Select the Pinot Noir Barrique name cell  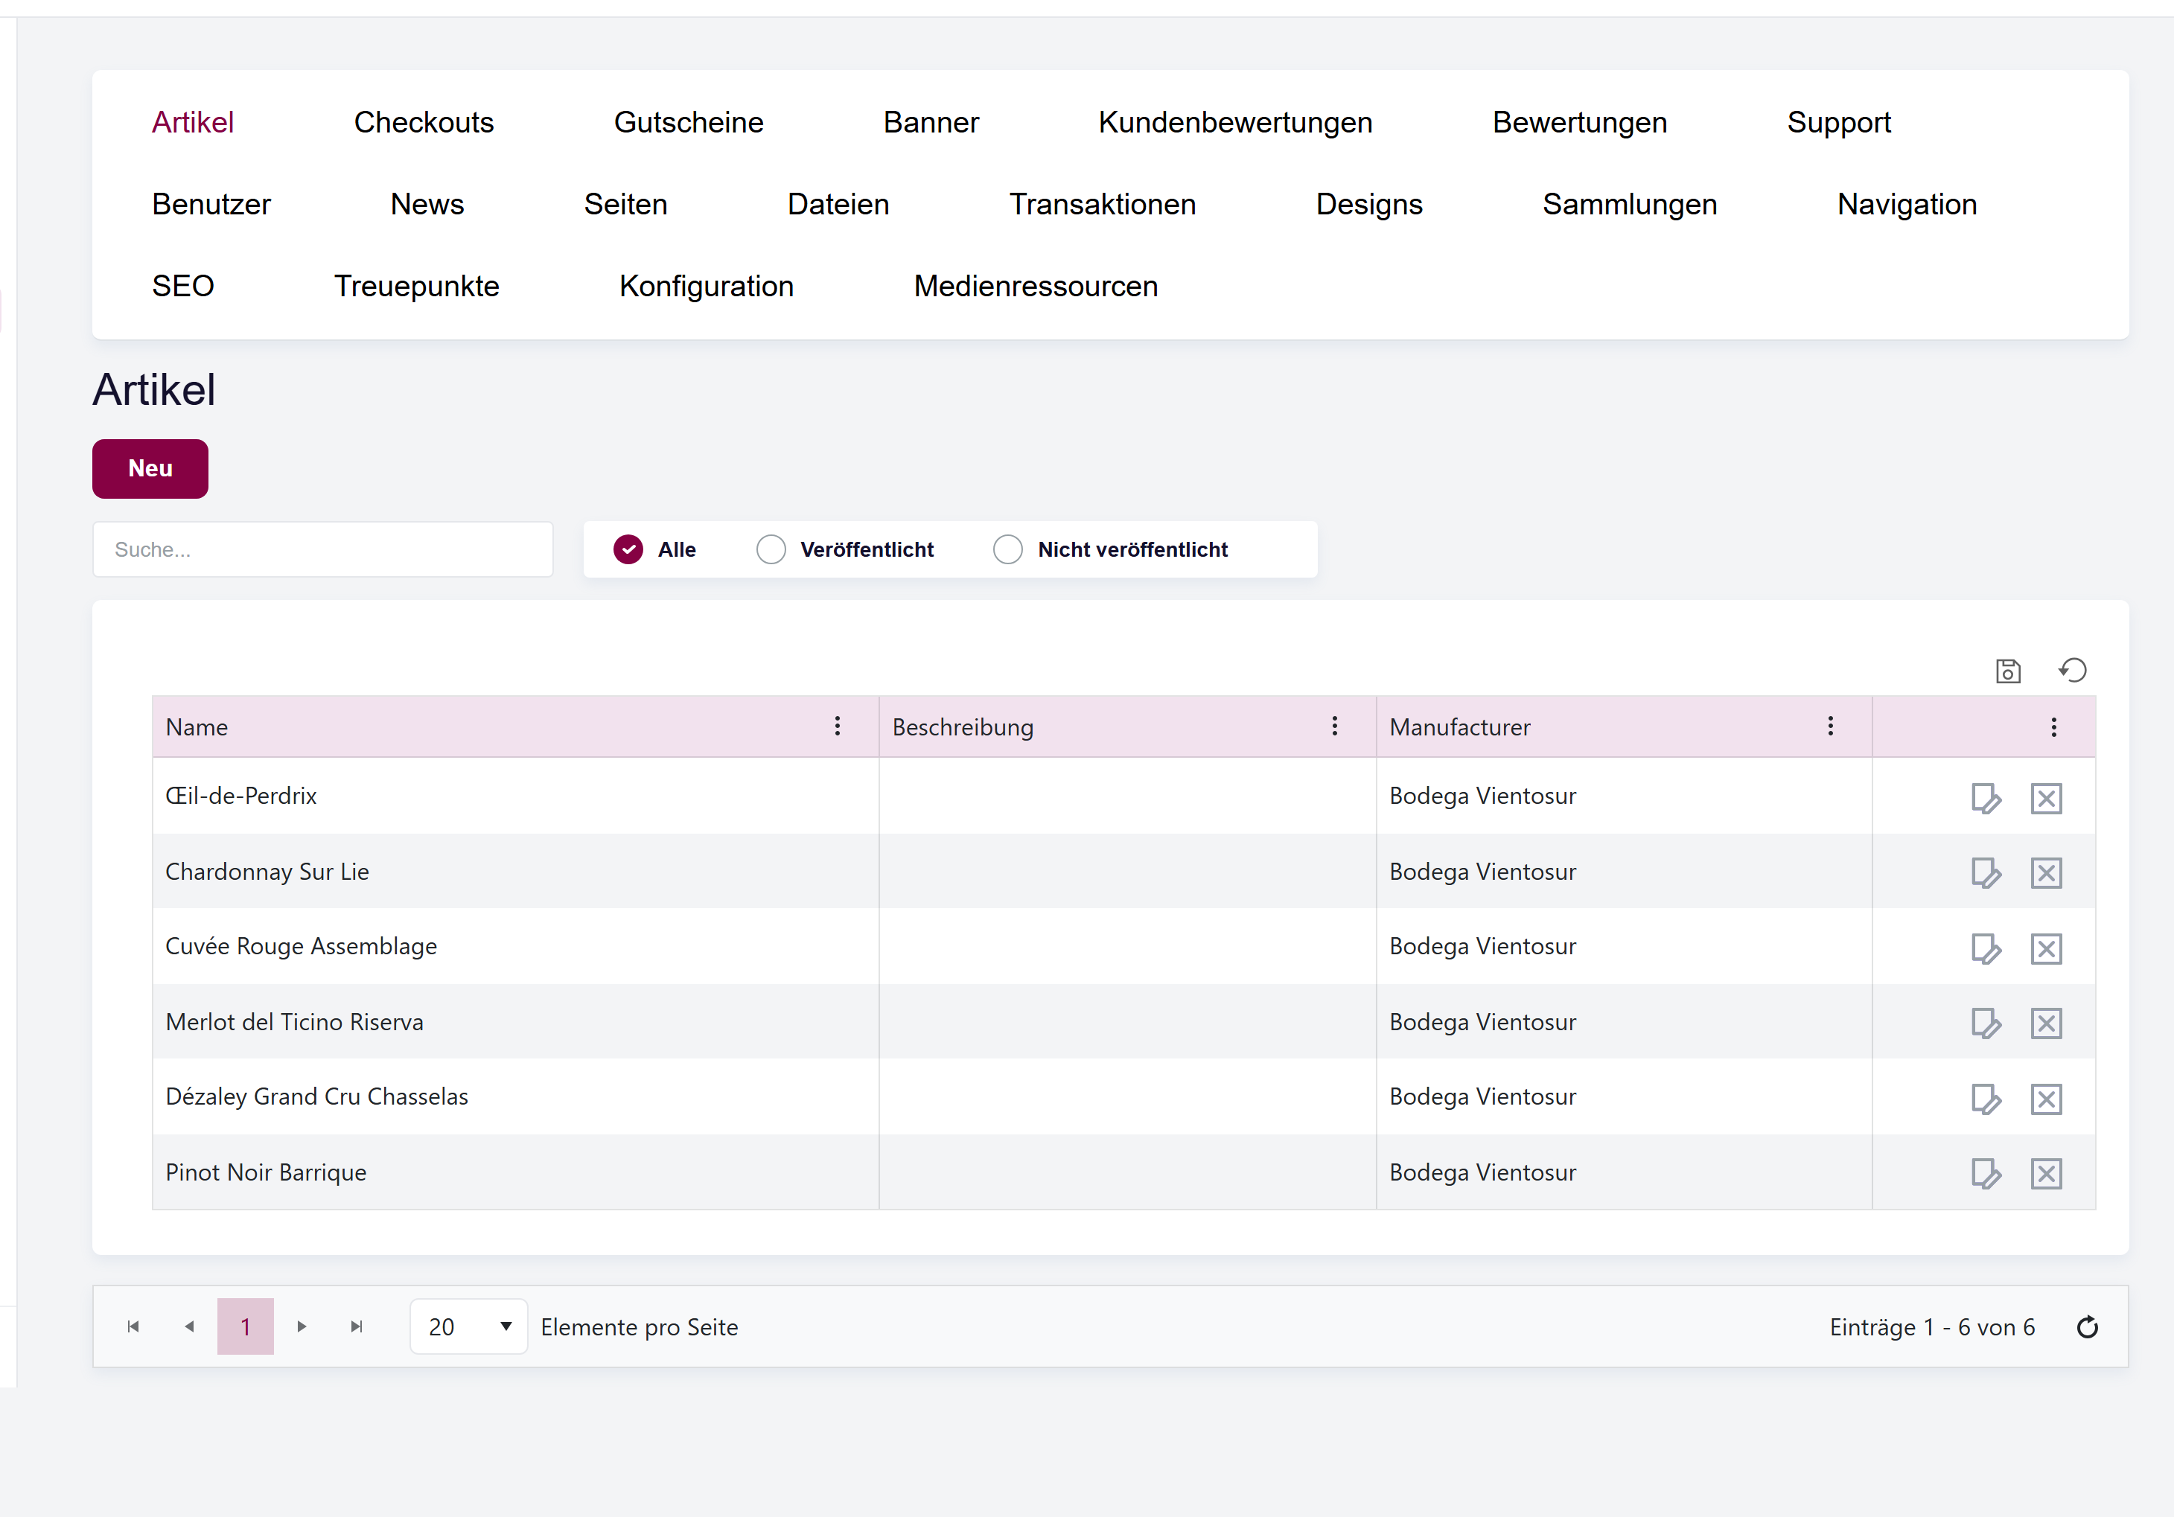tap(515, 1172)
